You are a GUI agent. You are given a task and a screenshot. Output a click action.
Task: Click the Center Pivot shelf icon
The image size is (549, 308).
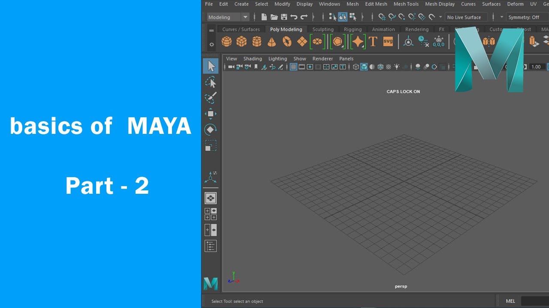408,41
